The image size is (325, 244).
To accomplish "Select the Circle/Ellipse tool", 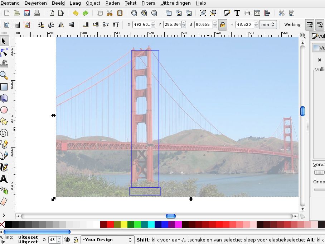I will 4,110.
